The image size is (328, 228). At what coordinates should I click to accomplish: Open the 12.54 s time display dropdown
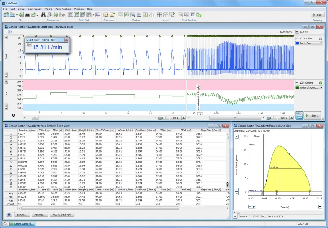coord(297,32)
